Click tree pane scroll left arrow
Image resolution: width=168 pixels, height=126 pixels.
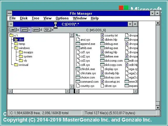click(x=10, y=91)
